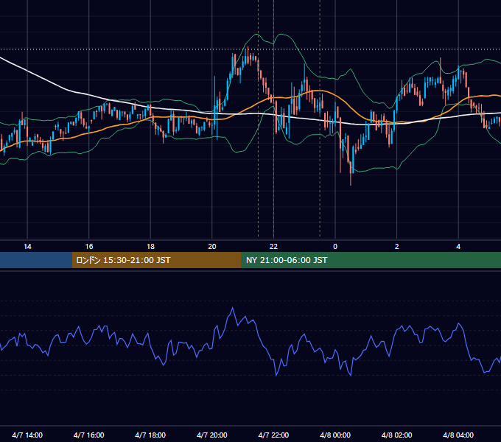Image resolution: width=501 pixels, height=442 pixels.
Task: Click the 4/7 16:00 time label
Action: (x=89, y=435)
